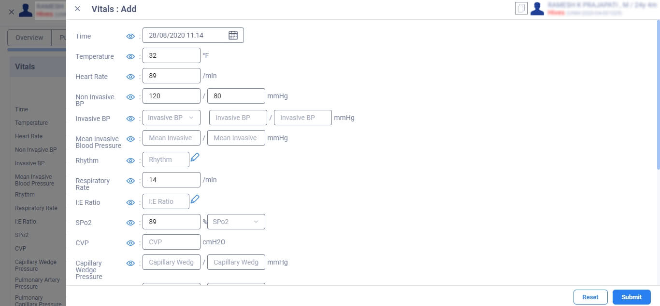Open the calendar picker in the Time field
Image resolution: width=660 pixels, height=306 pixels.
[233, 35]
